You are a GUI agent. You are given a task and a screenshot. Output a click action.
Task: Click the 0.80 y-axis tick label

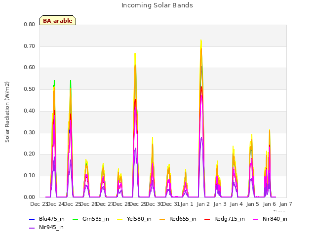click(30, 25)
